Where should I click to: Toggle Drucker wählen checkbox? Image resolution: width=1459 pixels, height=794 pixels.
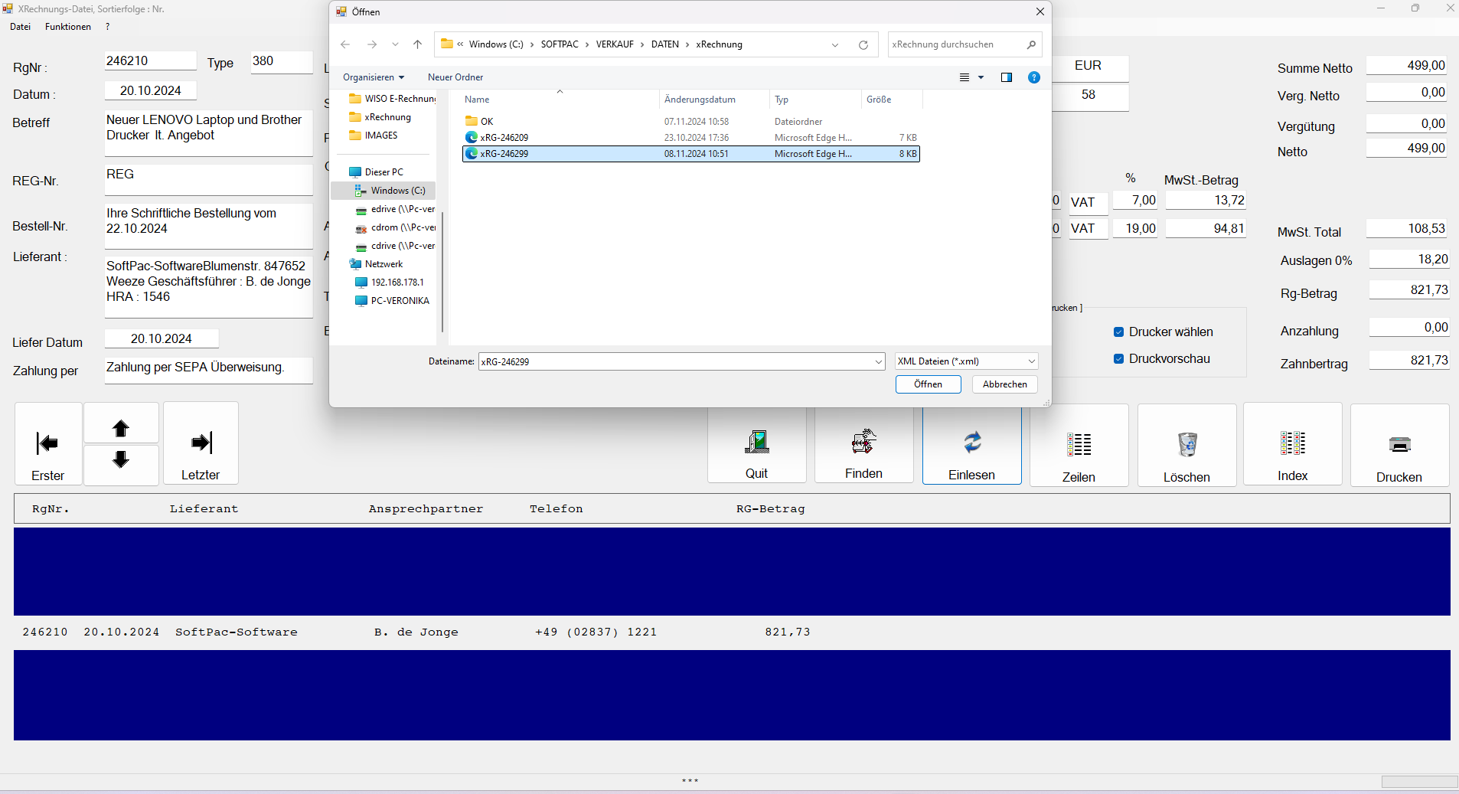click(x=1119, y=332)
